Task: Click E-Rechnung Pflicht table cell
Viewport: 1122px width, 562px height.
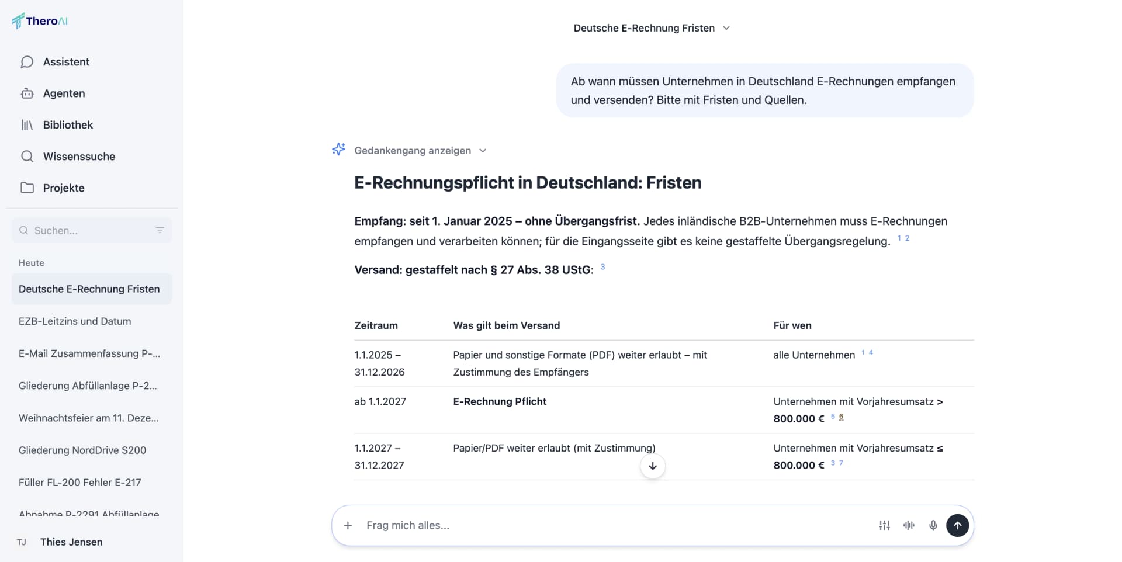Action: [x=500, y=401]
